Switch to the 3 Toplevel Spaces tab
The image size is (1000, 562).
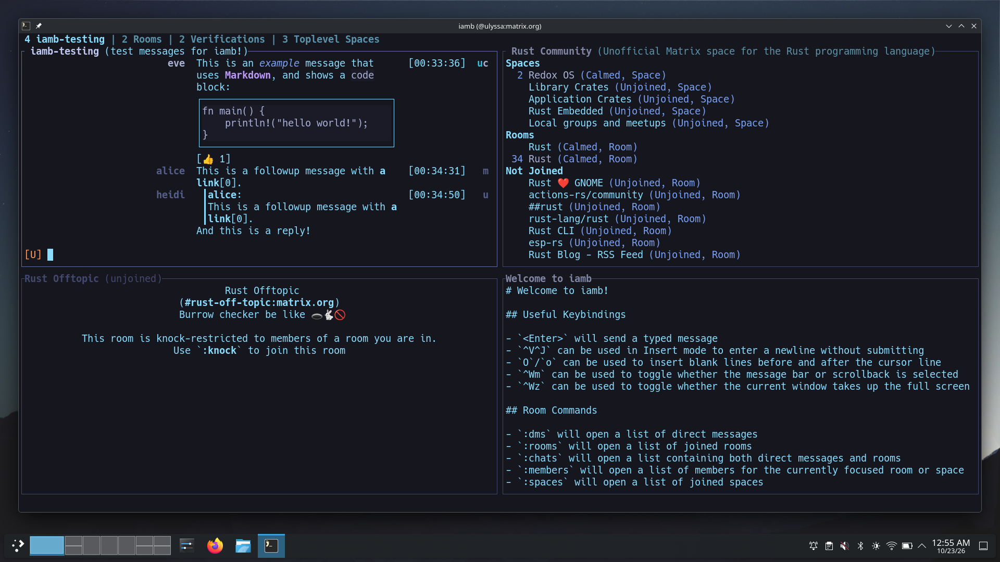pyautogui.click(x=331, y=40)
